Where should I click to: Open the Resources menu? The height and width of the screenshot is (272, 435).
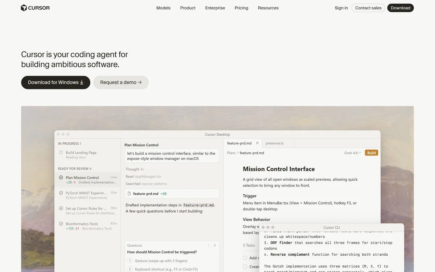point(268,8)
